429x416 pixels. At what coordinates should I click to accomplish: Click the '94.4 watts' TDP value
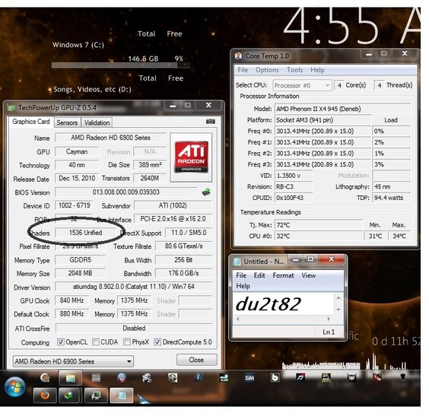[x=392, y=198]
